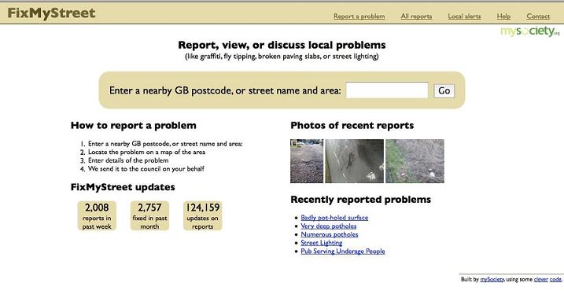The height and width of the screenshot is (294, 564).
Task: Open the first recent report photo
Action: click(x=307, y=161)
